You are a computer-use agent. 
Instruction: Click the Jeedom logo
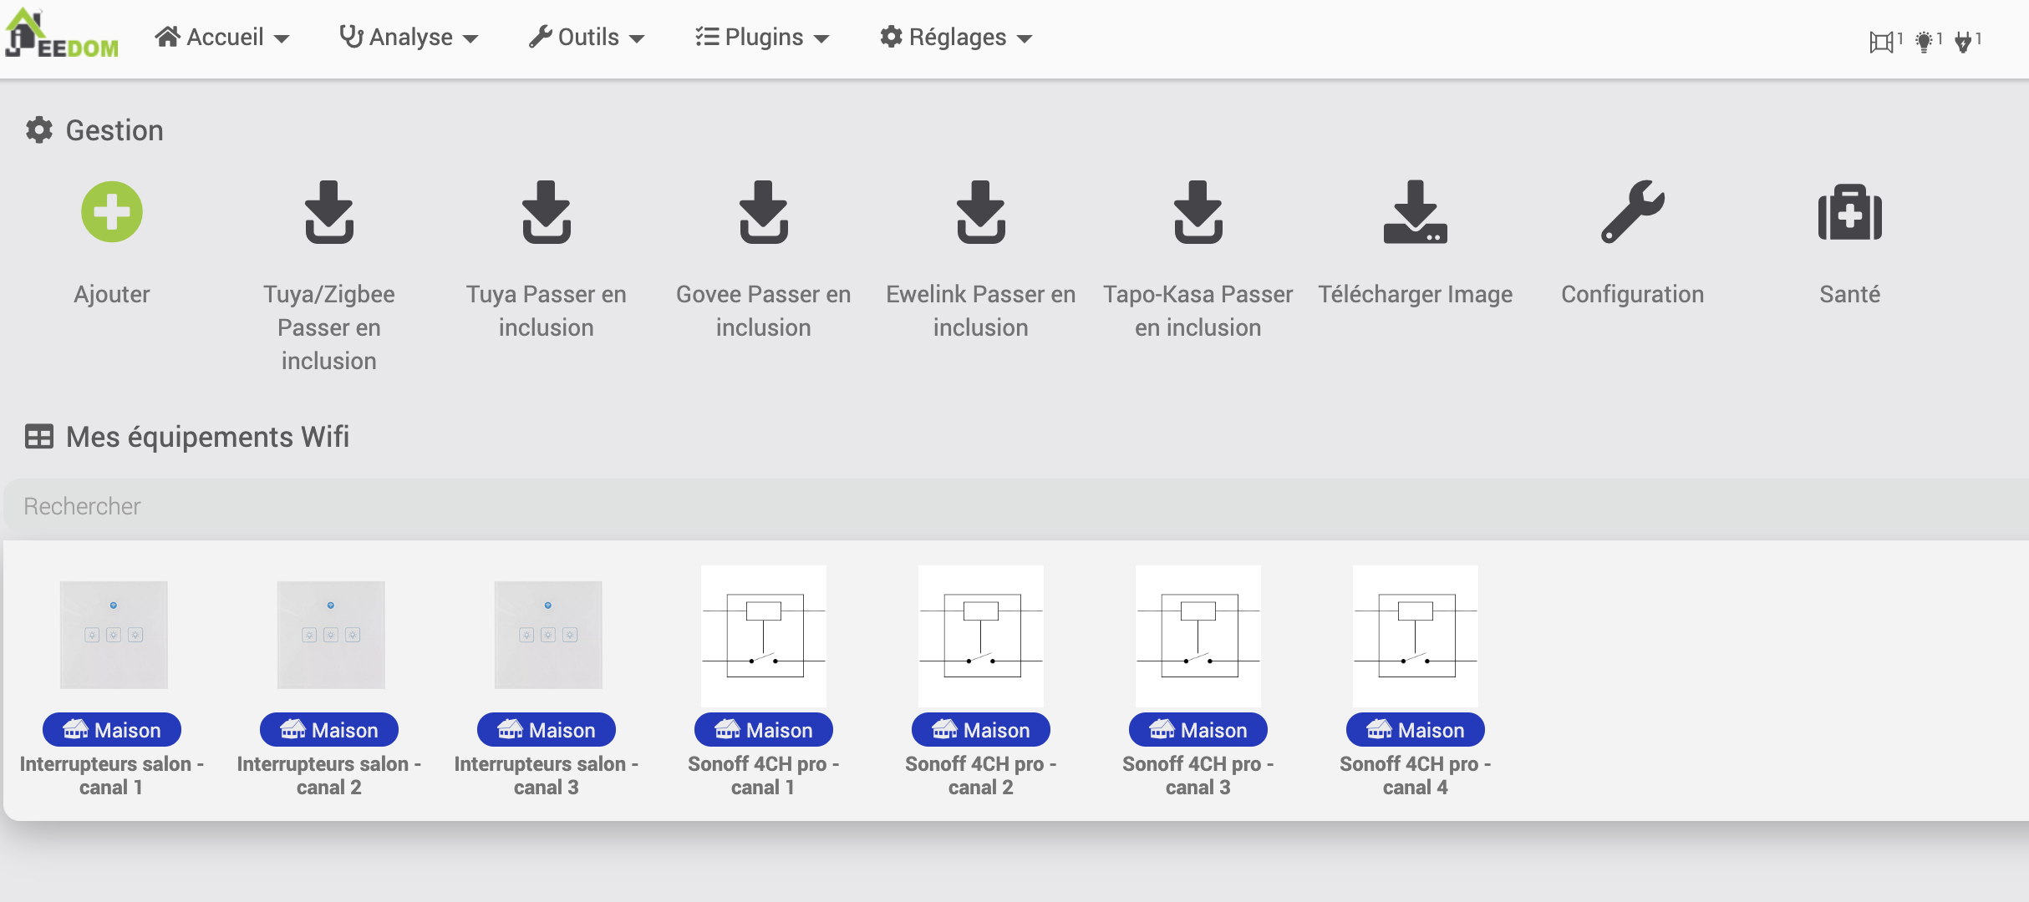tap(63, 36)
